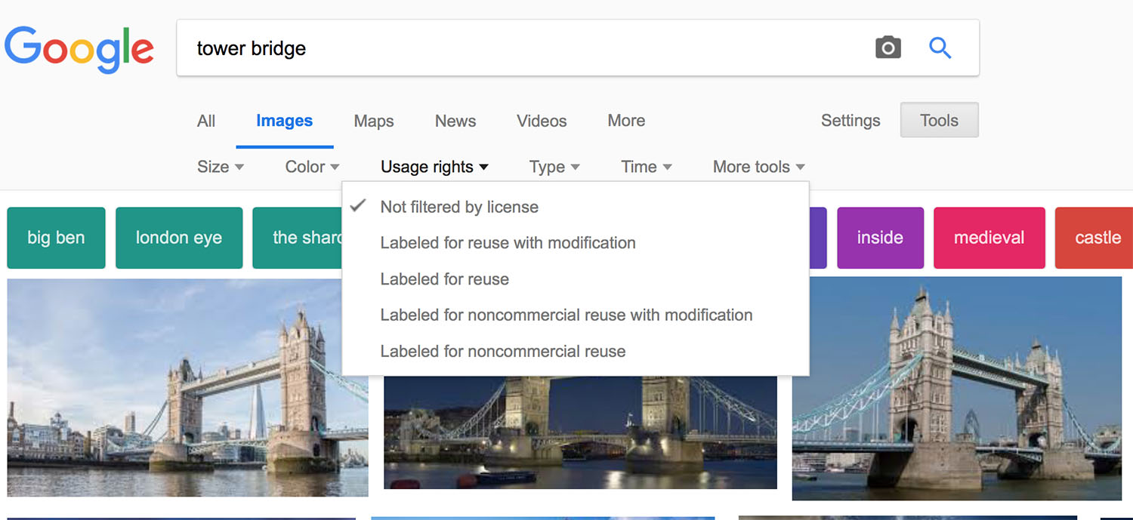The image size is (1133, 520).
Task: Open Settings in the search bar row
Action: click(x=851, y=121)
